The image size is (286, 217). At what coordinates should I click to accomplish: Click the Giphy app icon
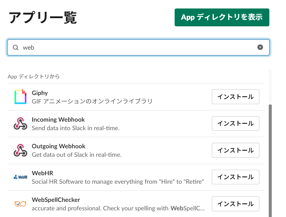(21, 97)
